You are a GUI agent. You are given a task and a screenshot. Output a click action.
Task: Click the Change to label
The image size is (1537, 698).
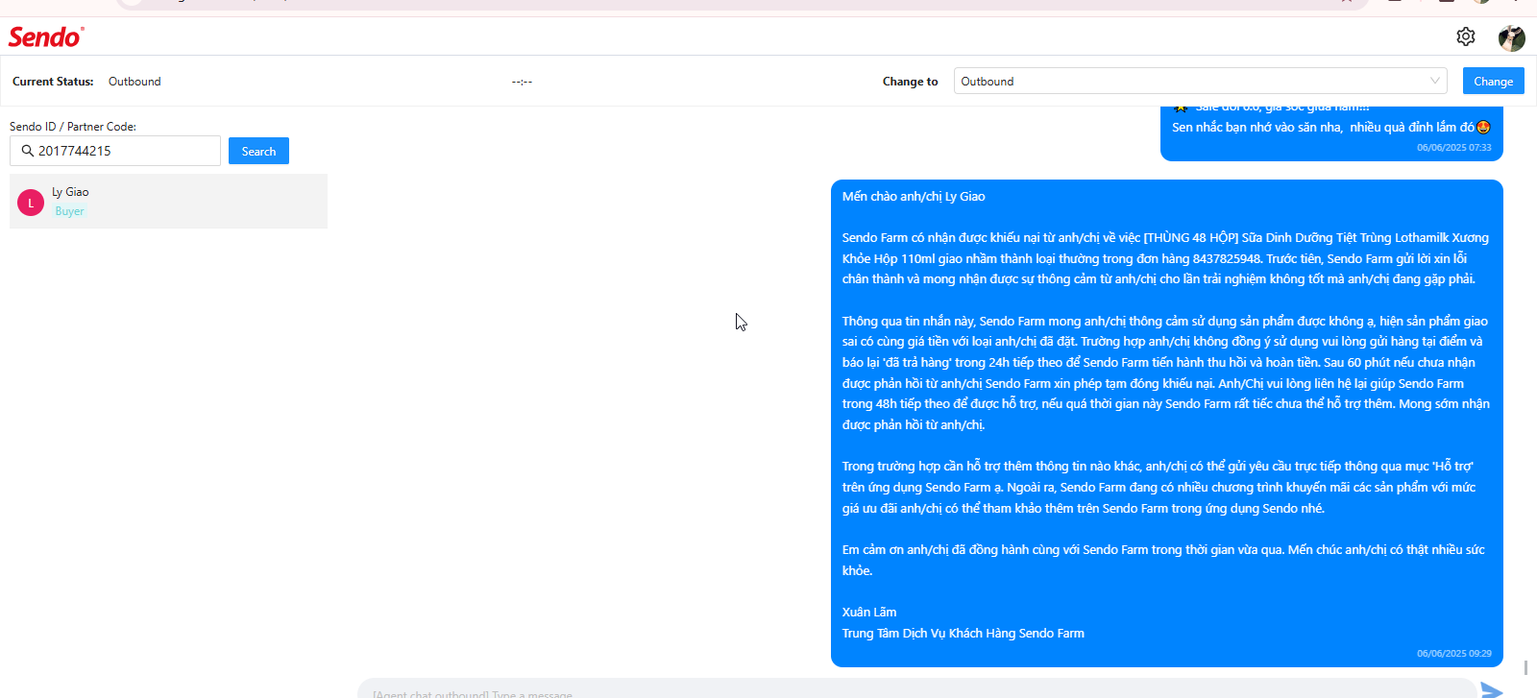(910, 82)
